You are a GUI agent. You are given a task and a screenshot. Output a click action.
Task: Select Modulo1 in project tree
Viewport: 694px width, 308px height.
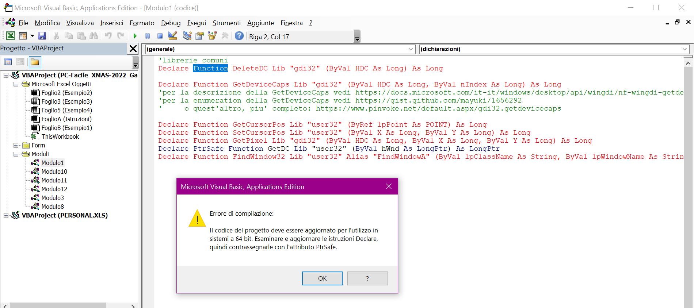52,163
